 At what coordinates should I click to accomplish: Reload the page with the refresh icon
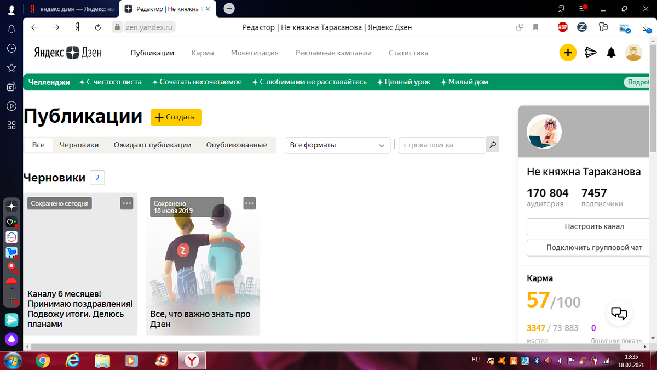[x=98, y=27]
